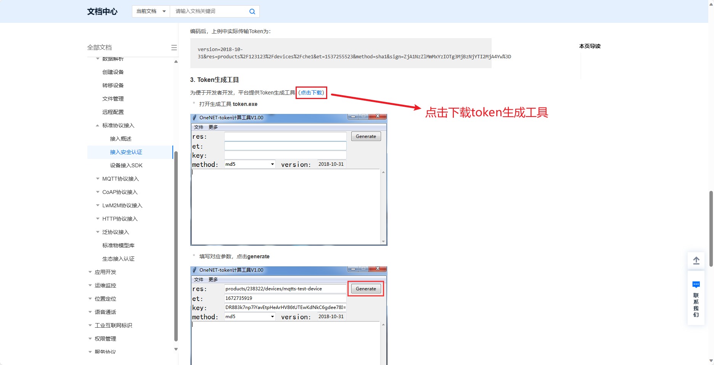Collapse the 标准协议接入 section
This screenshot has width=714, height=365.
pyautogui.click(x=118, y=125)
